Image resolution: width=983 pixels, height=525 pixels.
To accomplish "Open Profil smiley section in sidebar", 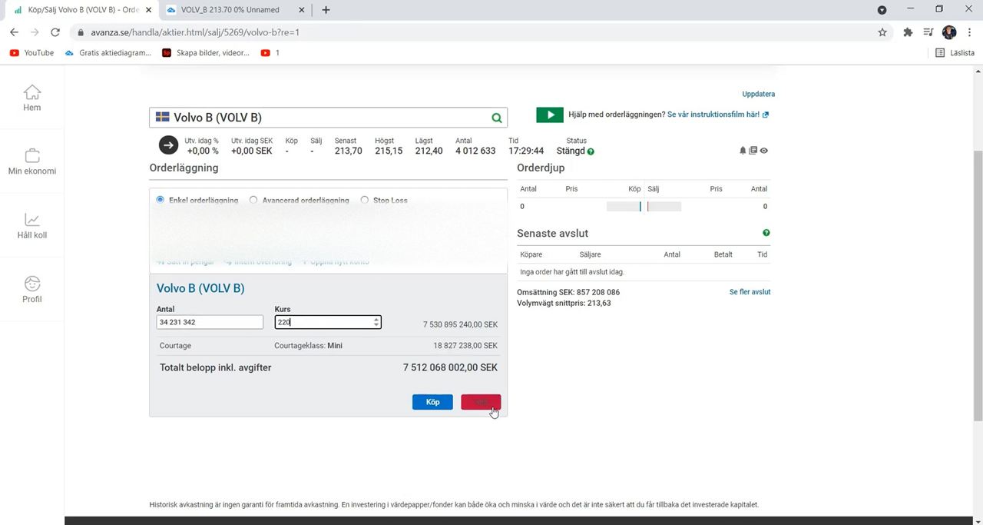I will (x=31, y=290).
